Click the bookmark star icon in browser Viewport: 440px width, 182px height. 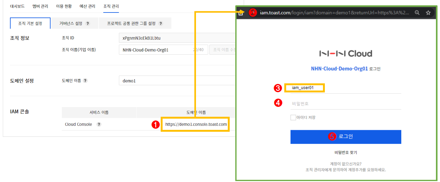428,13
